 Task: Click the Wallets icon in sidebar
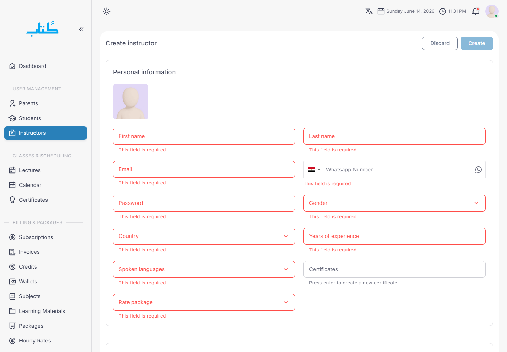(x=12, y=282)
